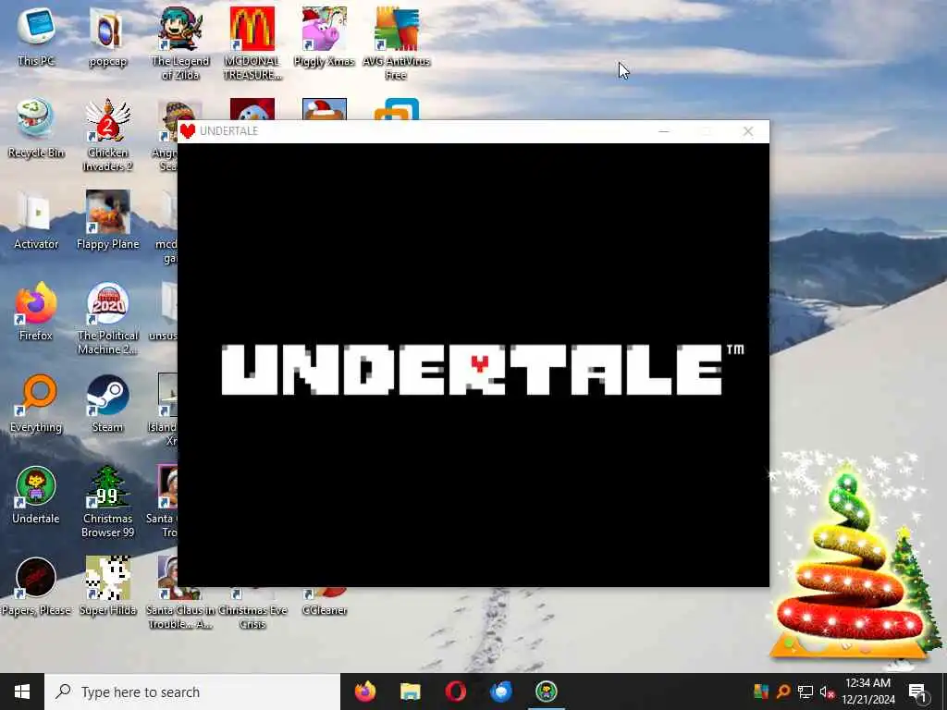The image size is (947, 710).
Task: Select the Christmas Browser 99 icon
Action: pos(107,502)
